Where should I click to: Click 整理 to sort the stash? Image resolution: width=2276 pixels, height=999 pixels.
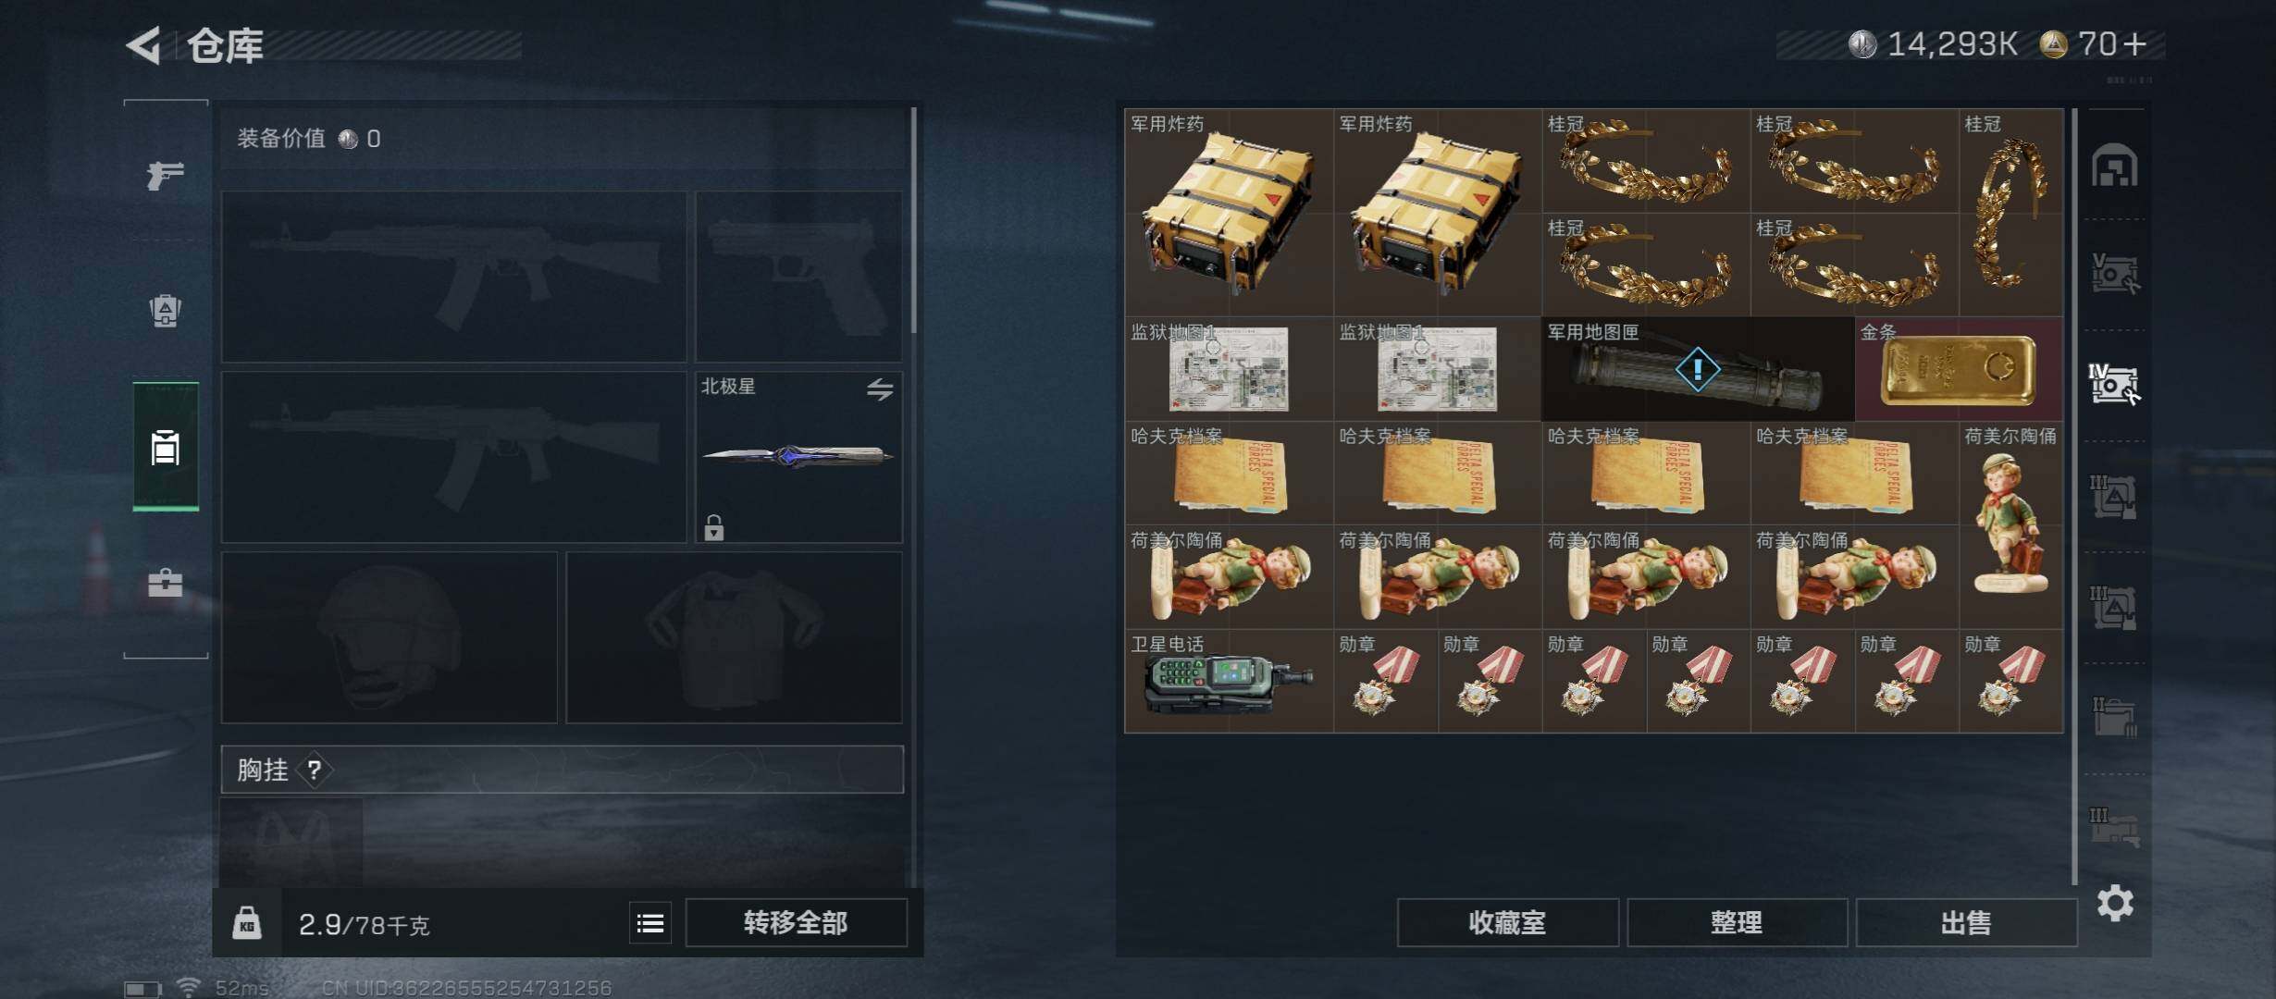click(1737, 922)
